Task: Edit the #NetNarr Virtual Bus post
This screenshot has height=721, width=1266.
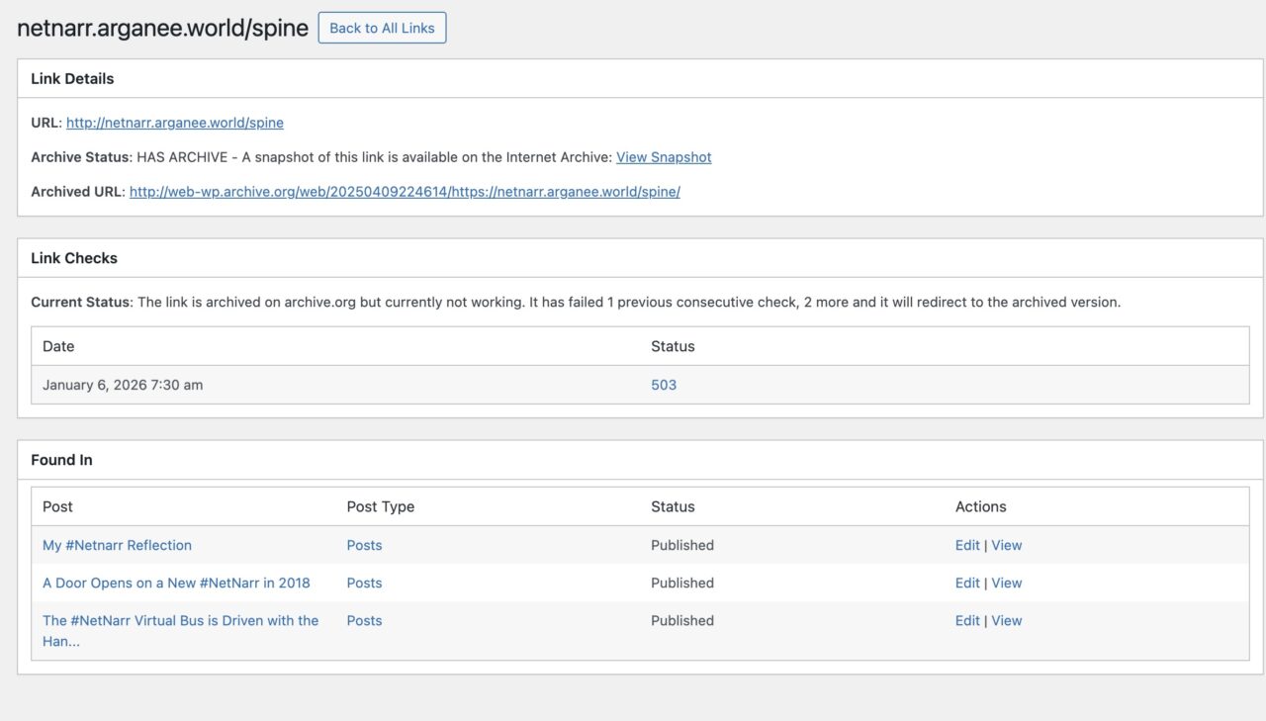Action: pyautogui.click(x=967, y=621)
